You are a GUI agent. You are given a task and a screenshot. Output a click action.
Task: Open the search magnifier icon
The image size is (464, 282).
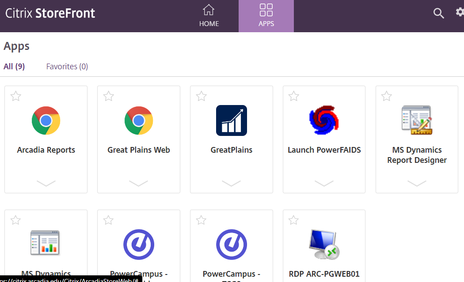click(x=438, y=13)
